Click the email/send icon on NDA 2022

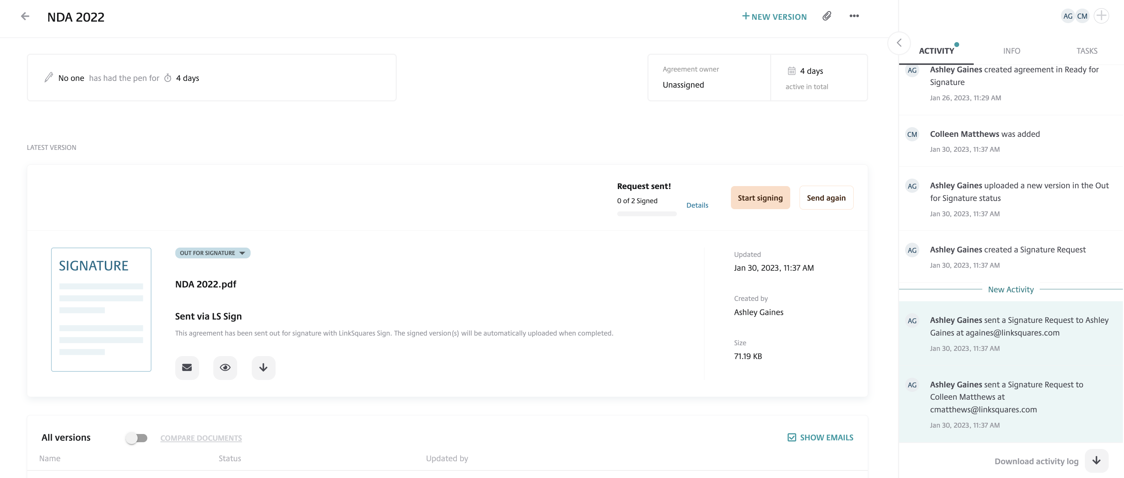coord(186,368)
